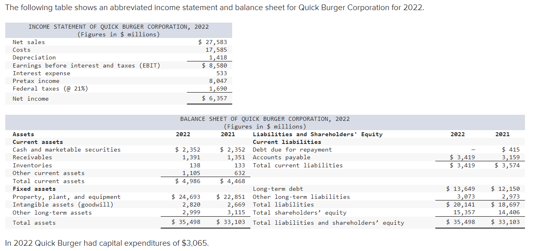This screenshot has width=548, height=251.
Task: Select 2022 Receivables value 1,391
Action: click(191, 157)
